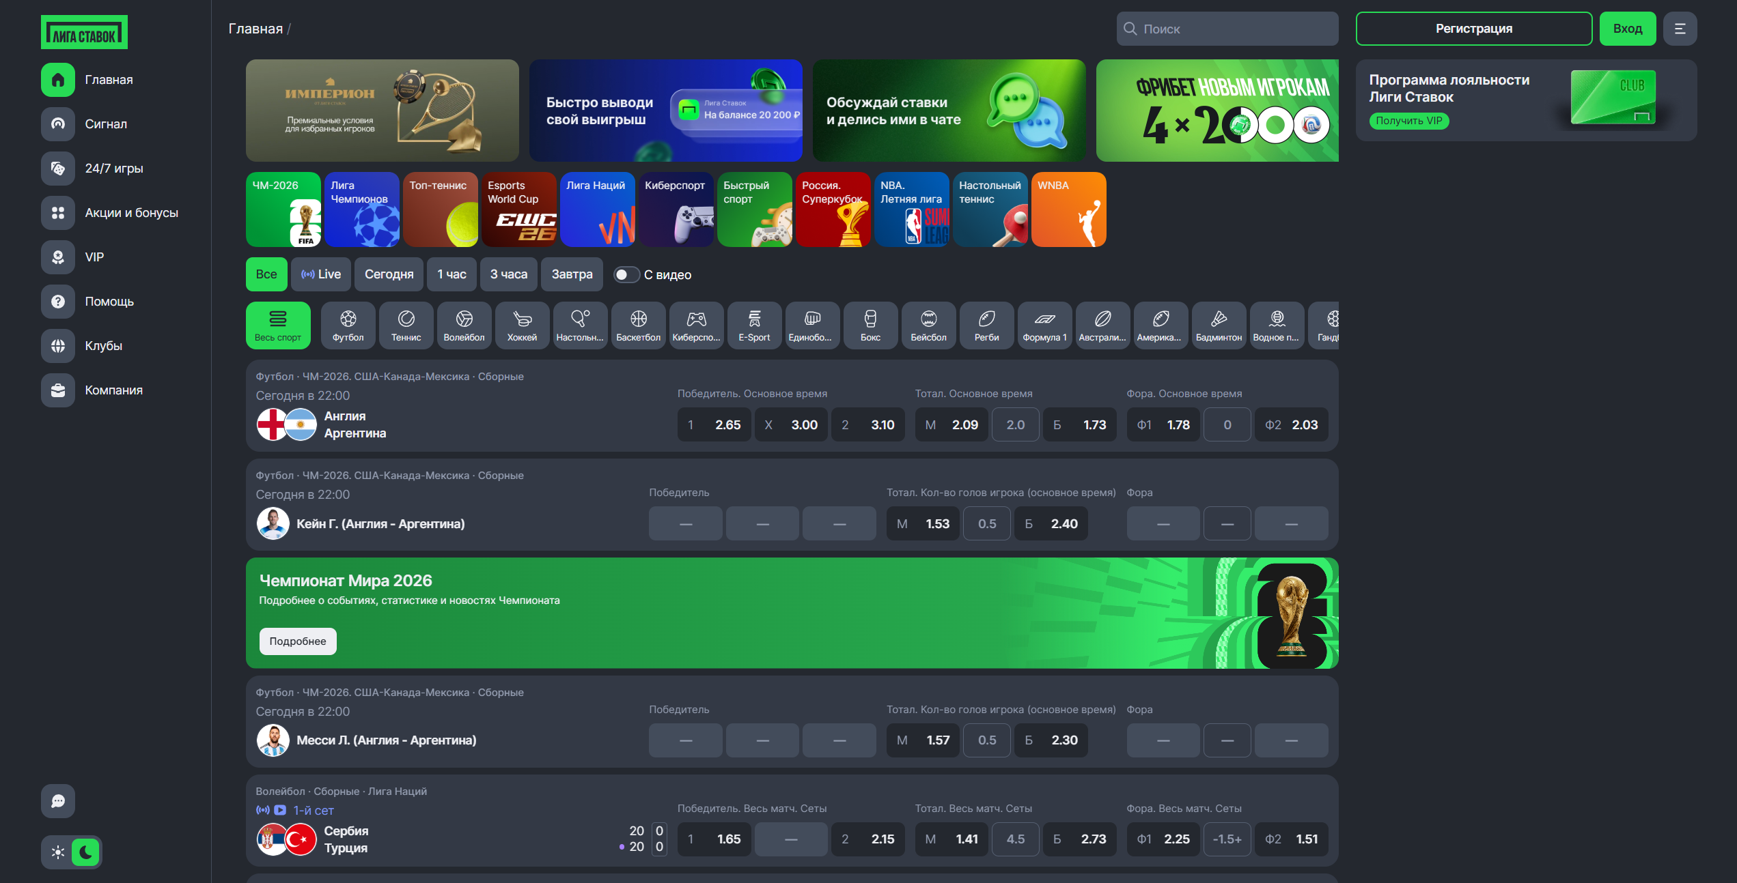Screen dimensions: 1737x883
Task: Click the Подробнее button on World Cup banner
Action: point(298,641)
